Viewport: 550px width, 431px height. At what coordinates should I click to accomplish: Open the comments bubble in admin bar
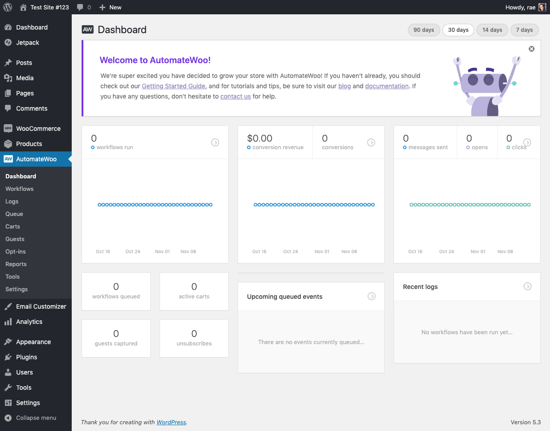click(x=84, y=7)
